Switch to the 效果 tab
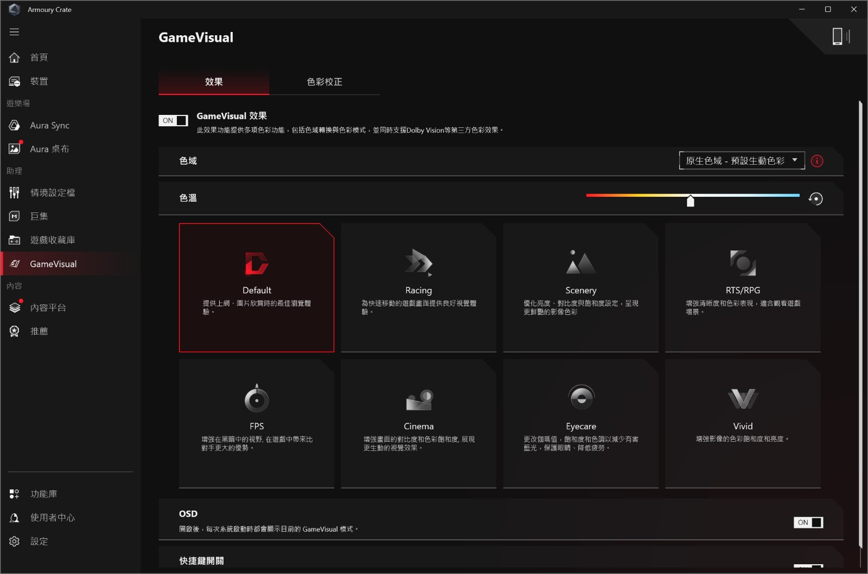 click(x=214, y=82)
